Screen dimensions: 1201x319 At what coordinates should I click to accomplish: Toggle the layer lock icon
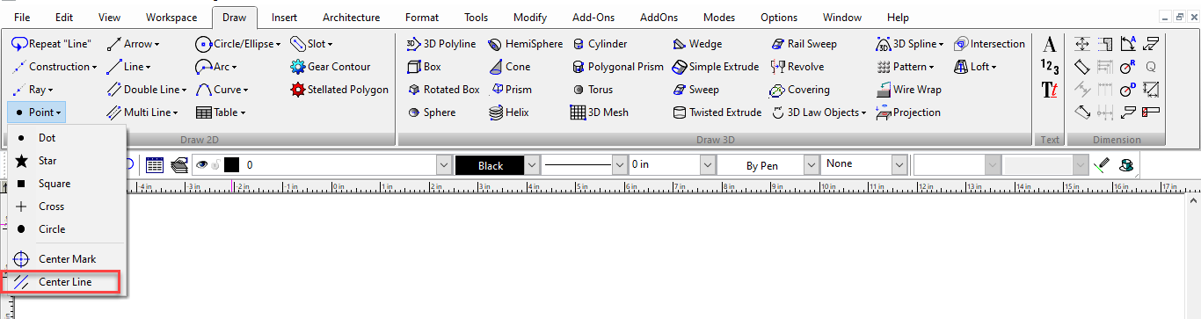pyautogui.click(x=215, y=164)
